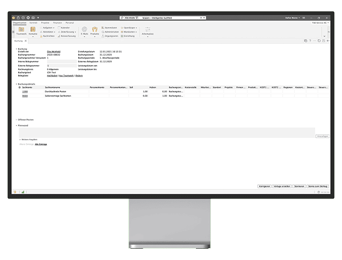Open Reiseerfassung in the ribbon
The width and height of the screenshot is (342, 260).
[x=67, y=36]
